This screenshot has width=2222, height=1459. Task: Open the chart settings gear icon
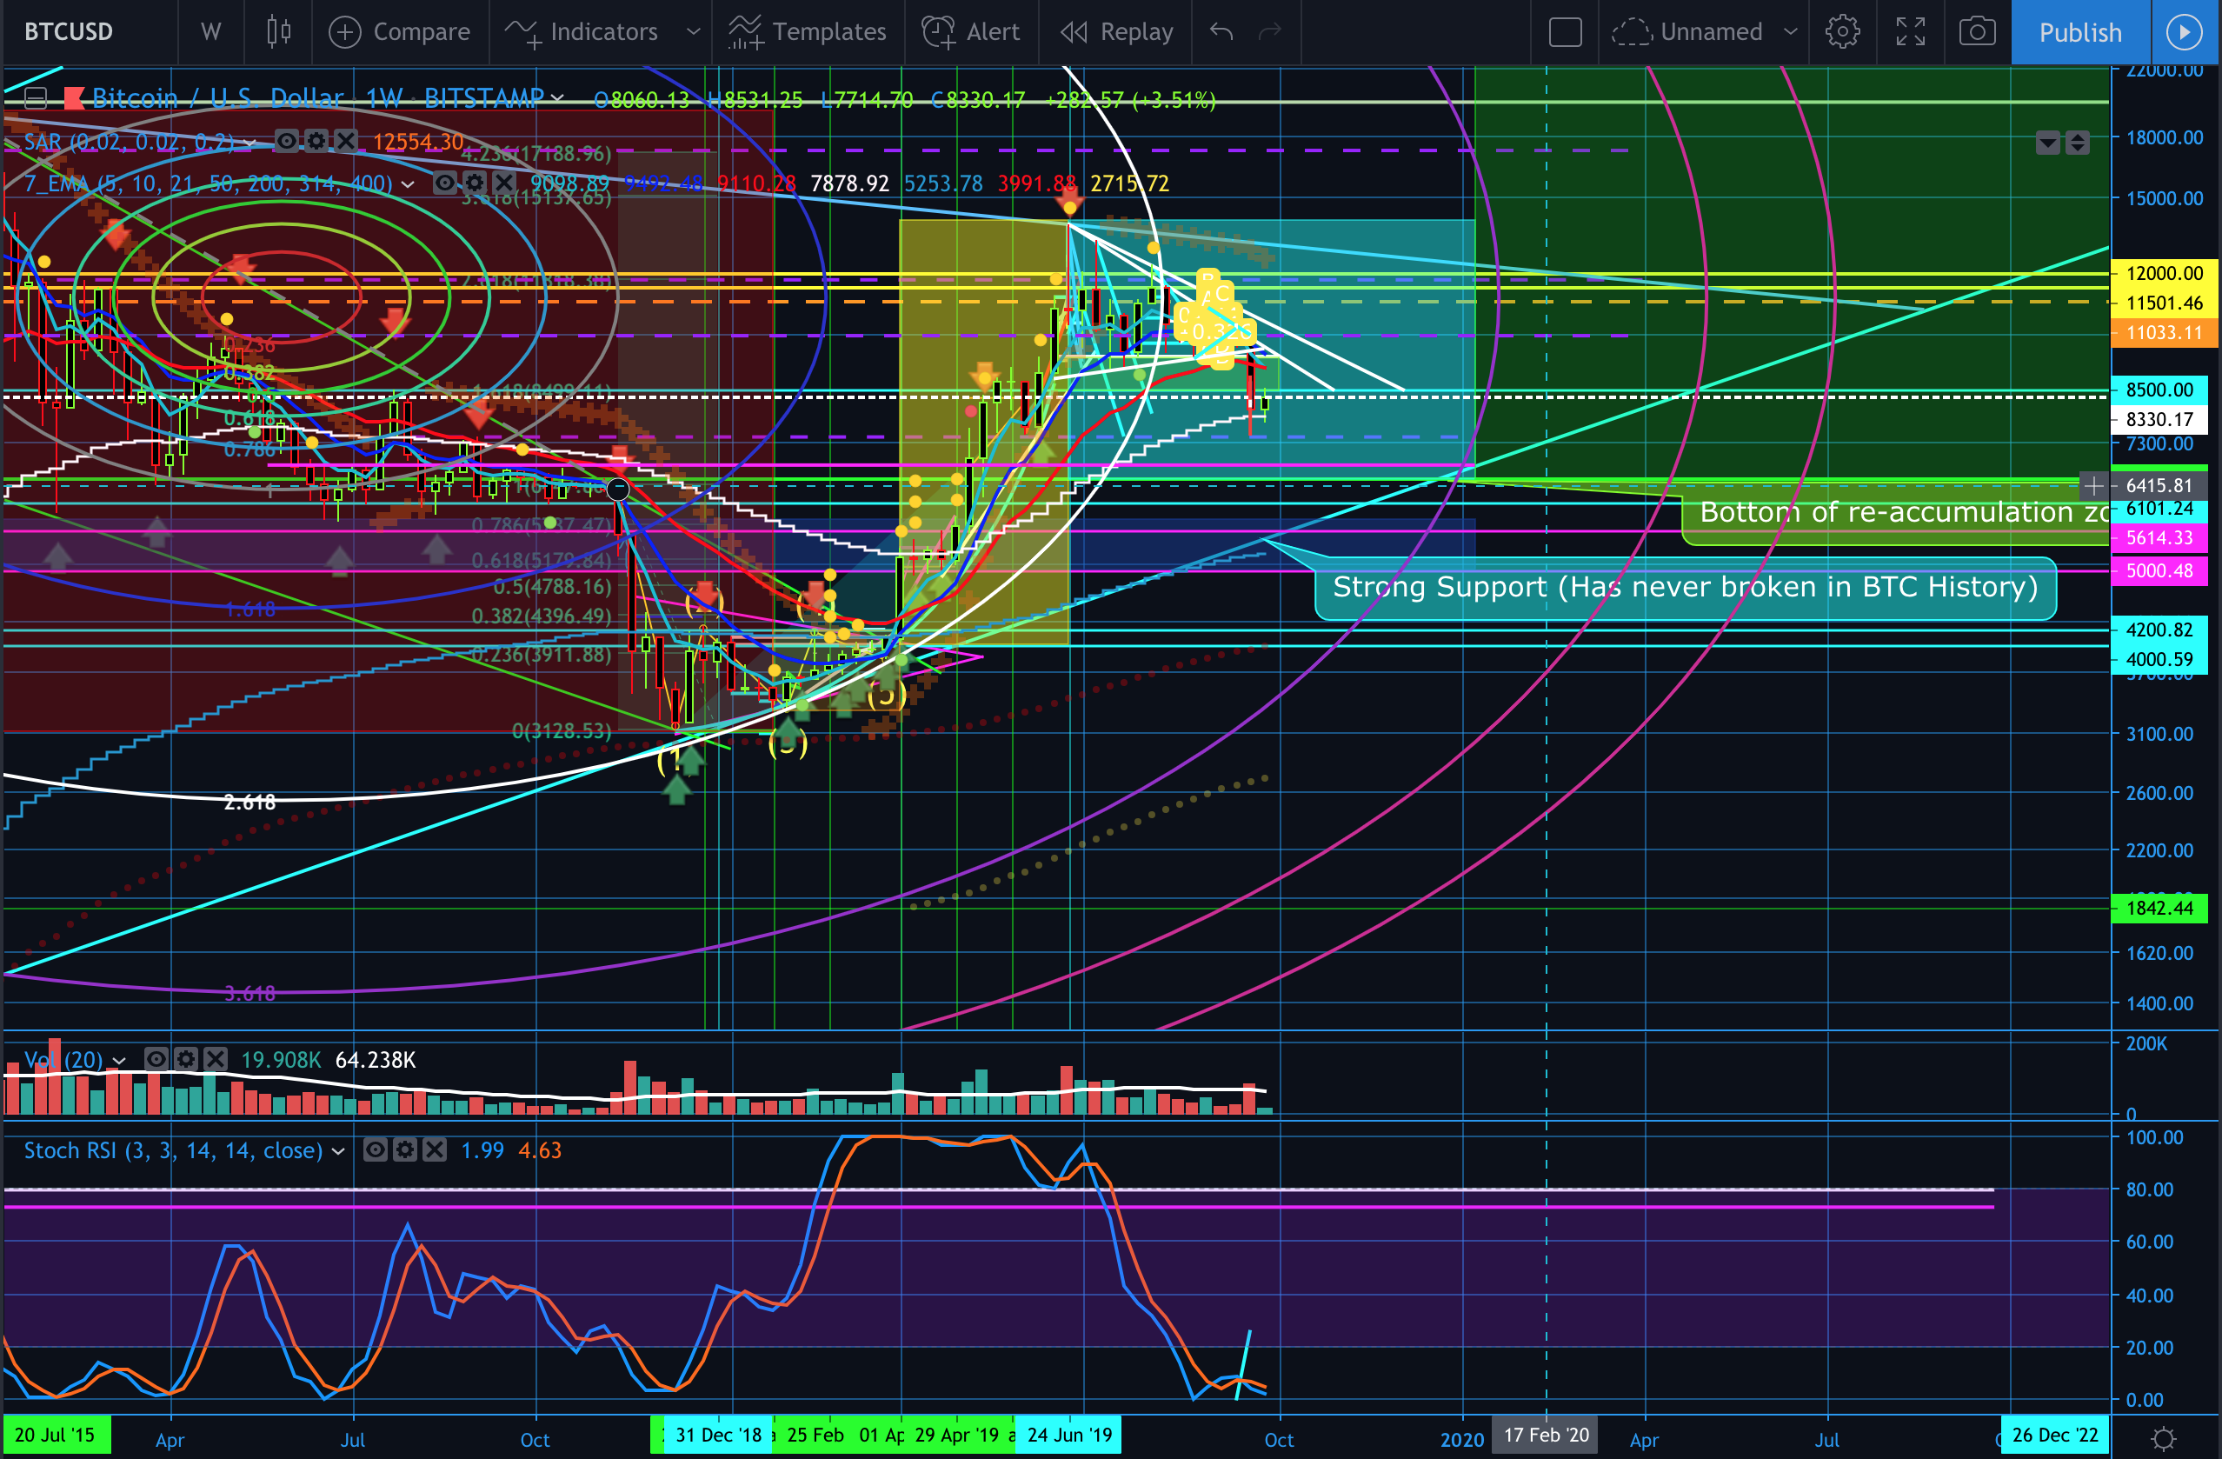tap(1842, 32)
